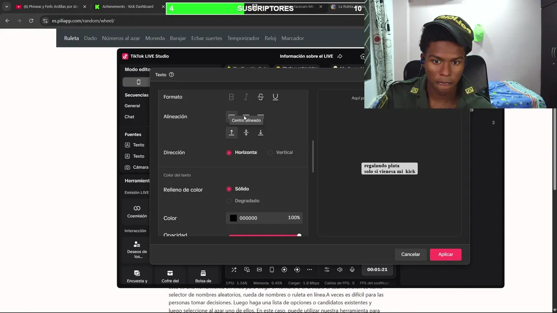
Task: Select Vertical text direction
Action: (x=280, y=153)
